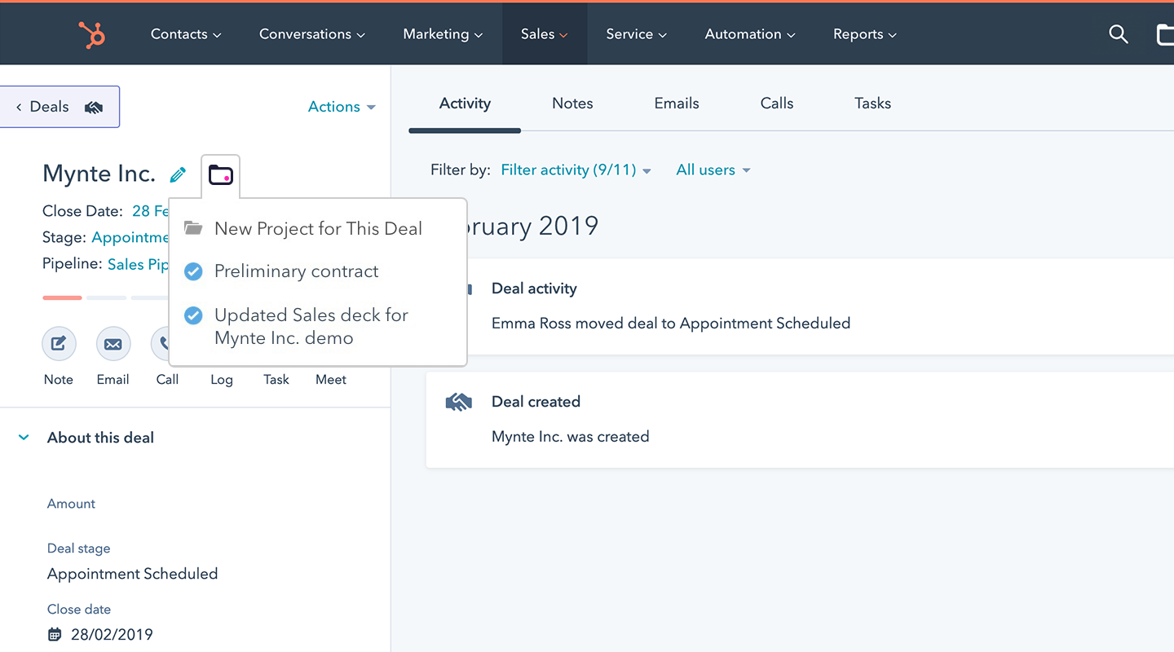
Task: Switch to the Calls tab
Action: [x=777, y=104]
